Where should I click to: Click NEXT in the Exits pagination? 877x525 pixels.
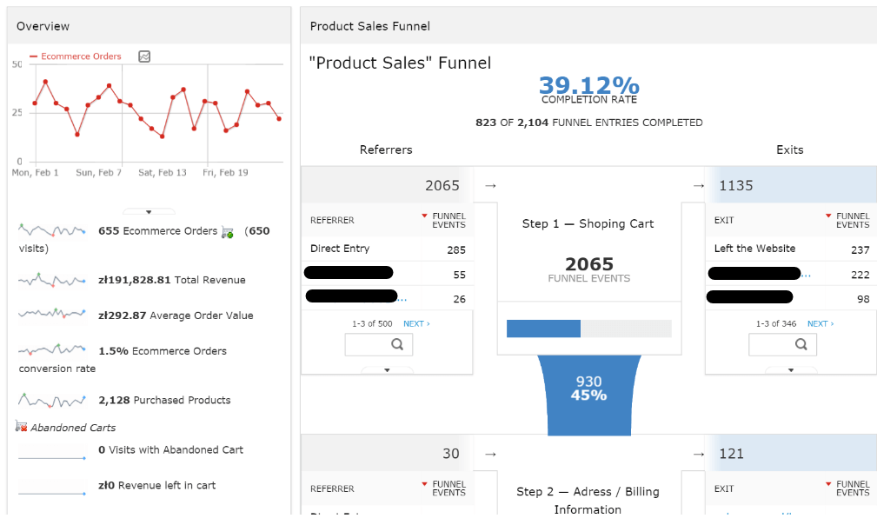point(821,322)
